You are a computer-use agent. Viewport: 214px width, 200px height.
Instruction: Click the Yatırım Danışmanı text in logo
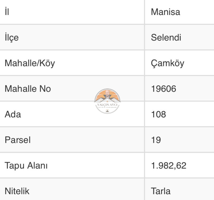[107, 107]
